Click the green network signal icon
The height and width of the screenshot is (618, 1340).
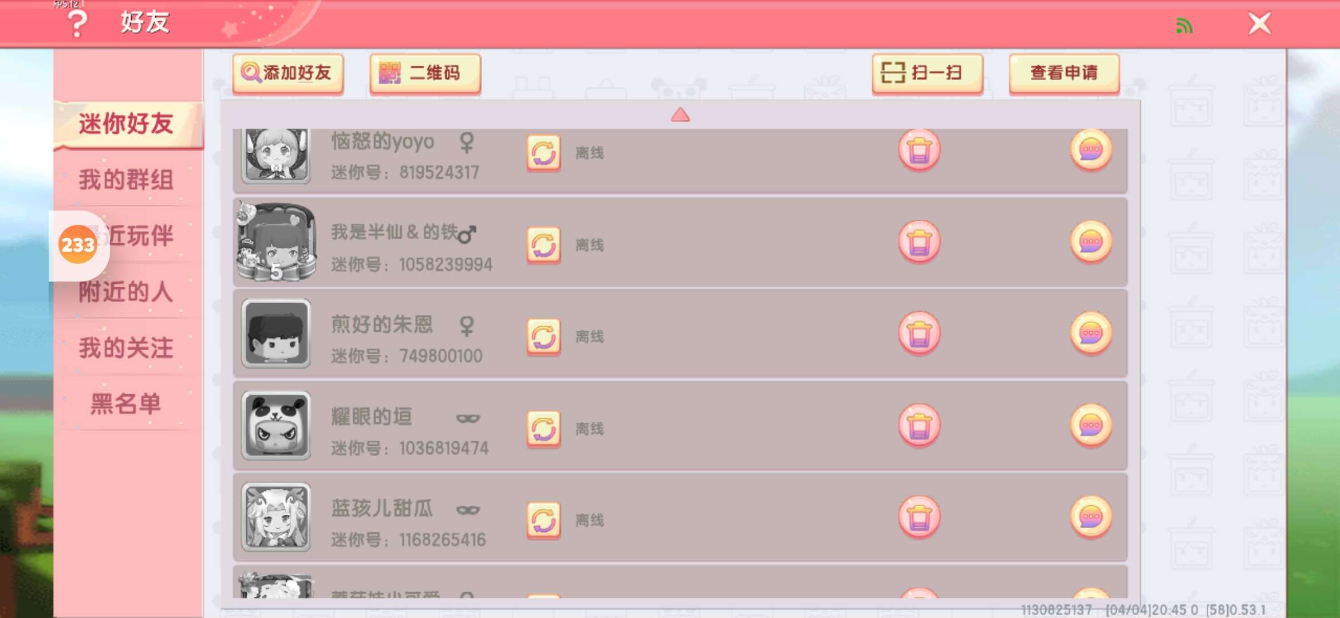point(1184,26)
